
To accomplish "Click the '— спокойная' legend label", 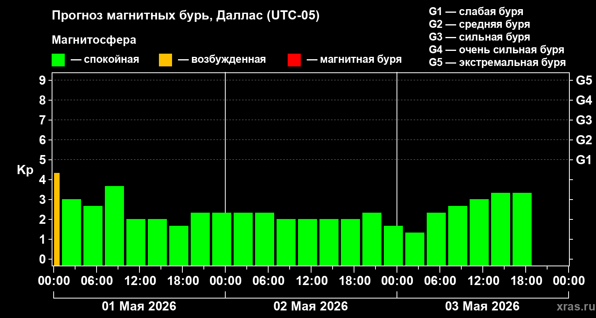I will [105, 60].
